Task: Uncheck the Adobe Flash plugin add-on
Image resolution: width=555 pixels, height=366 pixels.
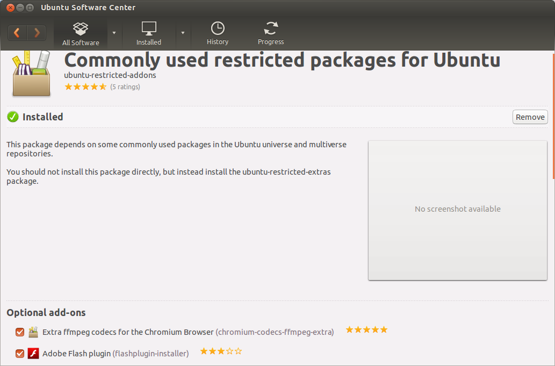Action: [x=20, y=354]
